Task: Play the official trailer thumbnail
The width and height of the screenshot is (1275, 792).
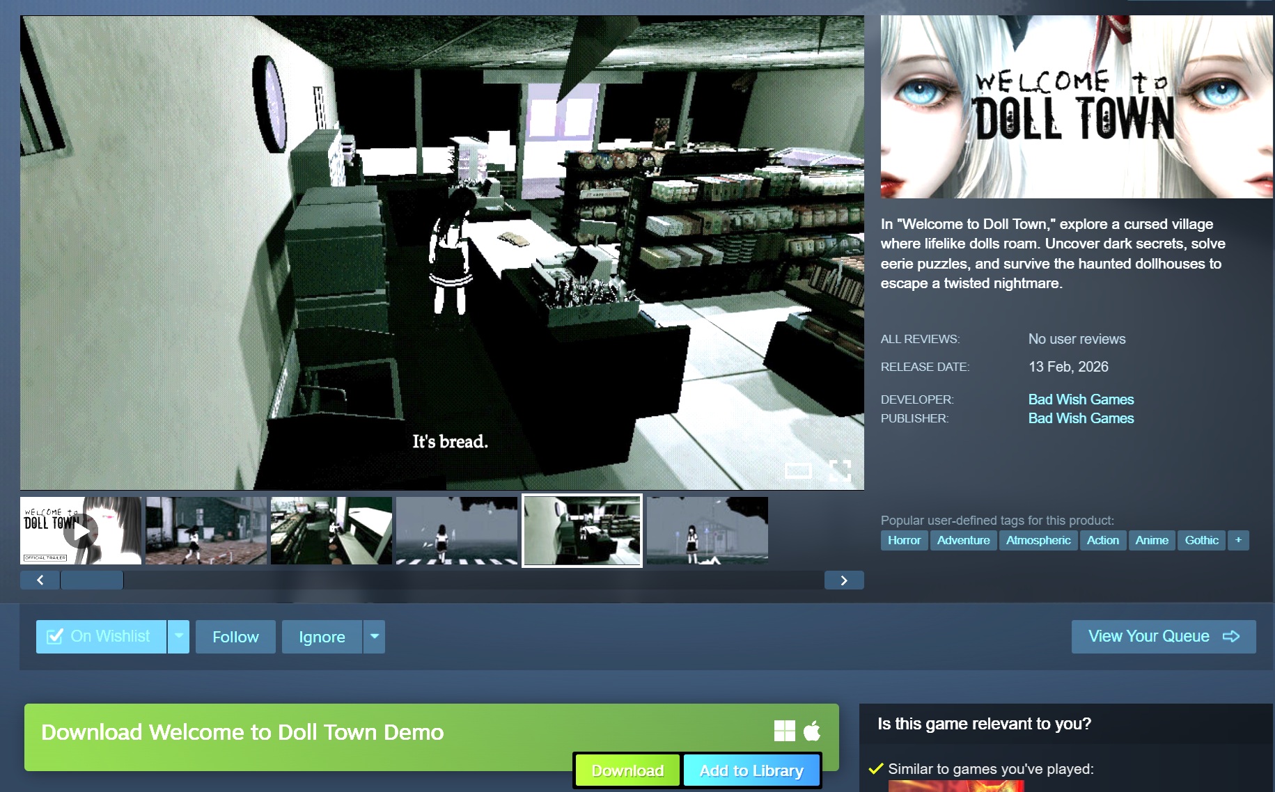Action: 81,530
